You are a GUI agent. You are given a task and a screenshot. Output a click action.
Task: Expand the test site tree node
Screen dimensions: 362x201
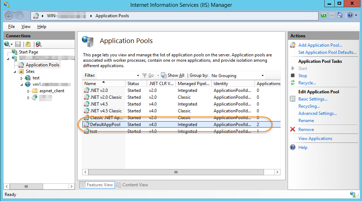[22, 78]
